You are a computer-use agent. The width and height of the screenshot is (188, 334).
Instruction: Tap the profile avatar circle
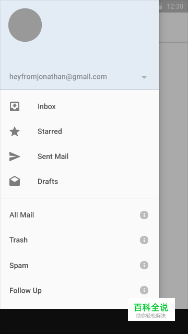pos(25,25)
